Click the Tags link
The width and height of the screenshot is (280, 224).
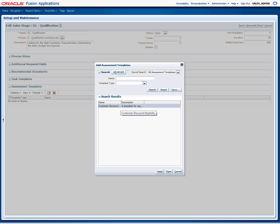click(62, 11)
